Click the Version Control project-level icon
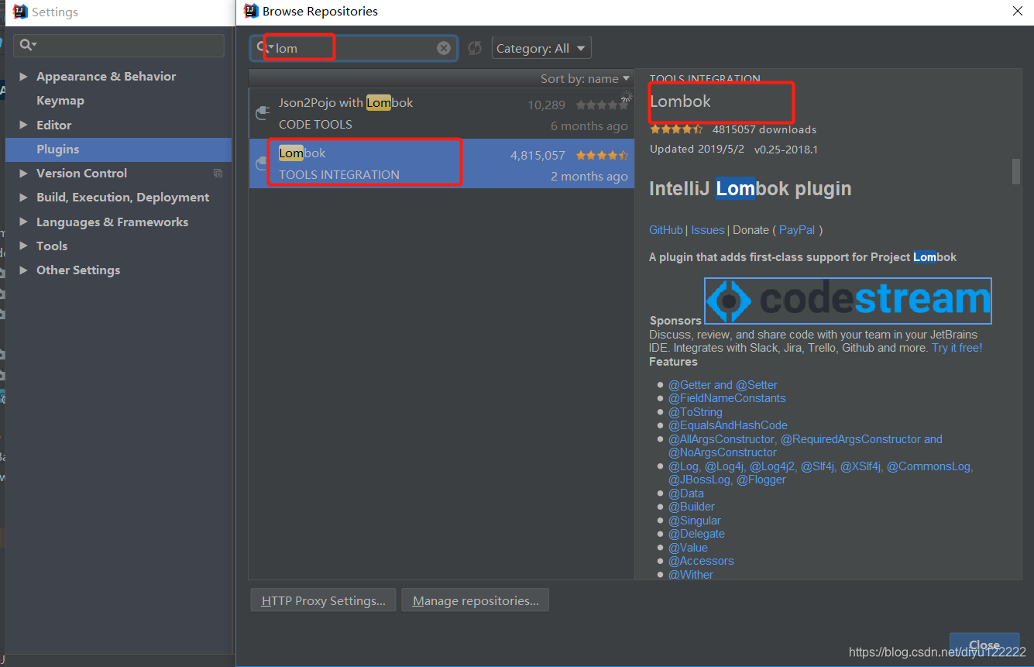 point(218,173)
